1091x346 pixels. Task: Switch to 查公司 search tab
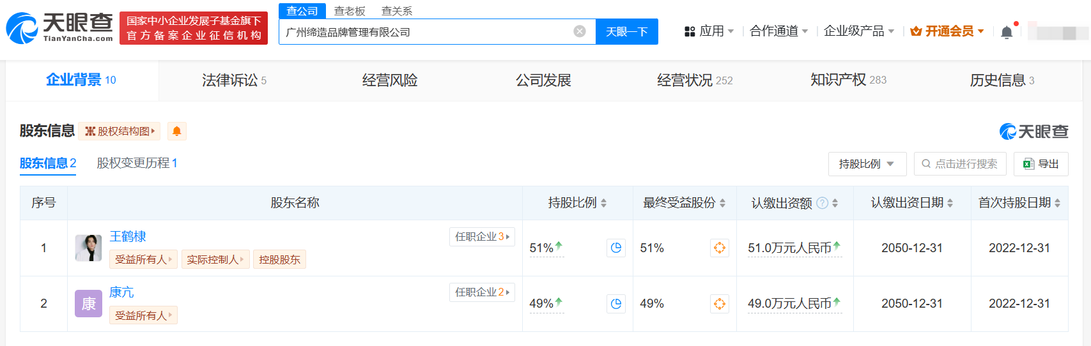302,11
